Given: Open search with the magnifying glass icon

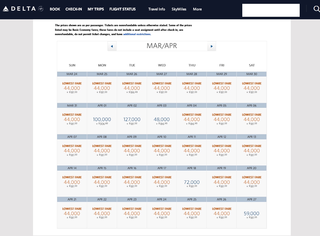Looking at the screenshot, I should click(316, 9).
